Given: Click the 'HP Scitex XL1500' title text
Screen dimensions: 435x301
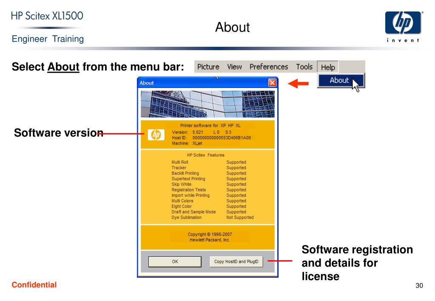Looking at the screenshot, I should coord(47,16).
